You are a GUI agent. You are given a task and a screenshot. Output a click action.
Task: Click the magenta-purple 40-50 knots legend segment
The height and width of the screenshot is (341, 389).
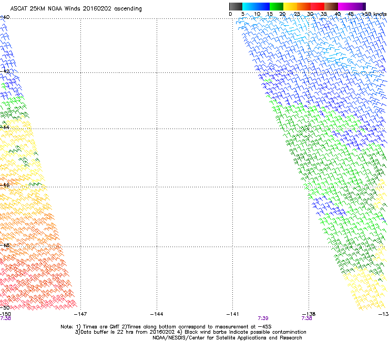[x=352, y=6]
